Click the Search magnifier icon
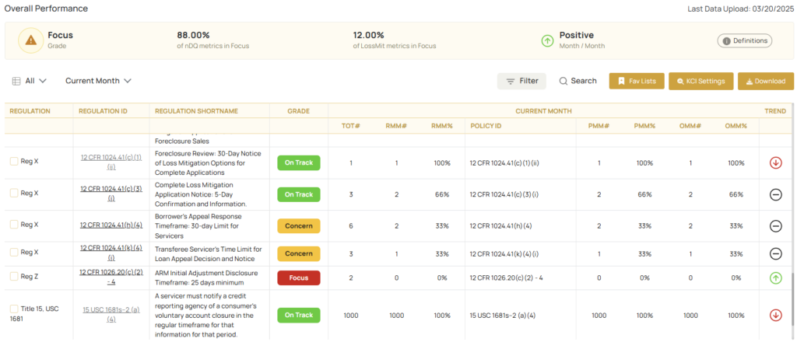Screen dimensions: 797x342 pos(564,81)
